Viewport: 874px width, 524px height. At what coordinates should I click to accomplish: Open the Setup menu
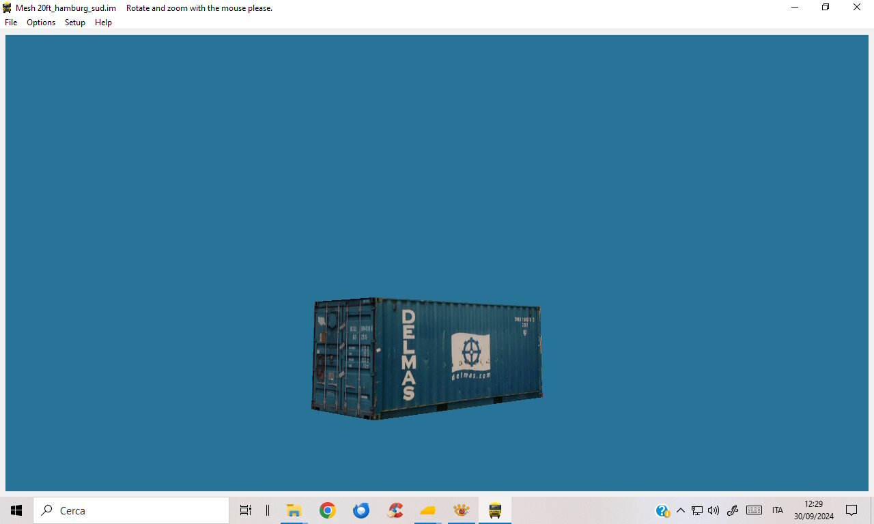pos(75,23)
